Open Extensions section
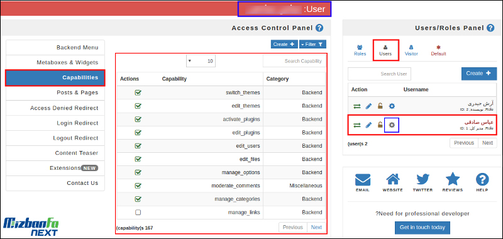The width and height of the screenshot is (503, 239). pyautogui.click(x=55, y=168)
